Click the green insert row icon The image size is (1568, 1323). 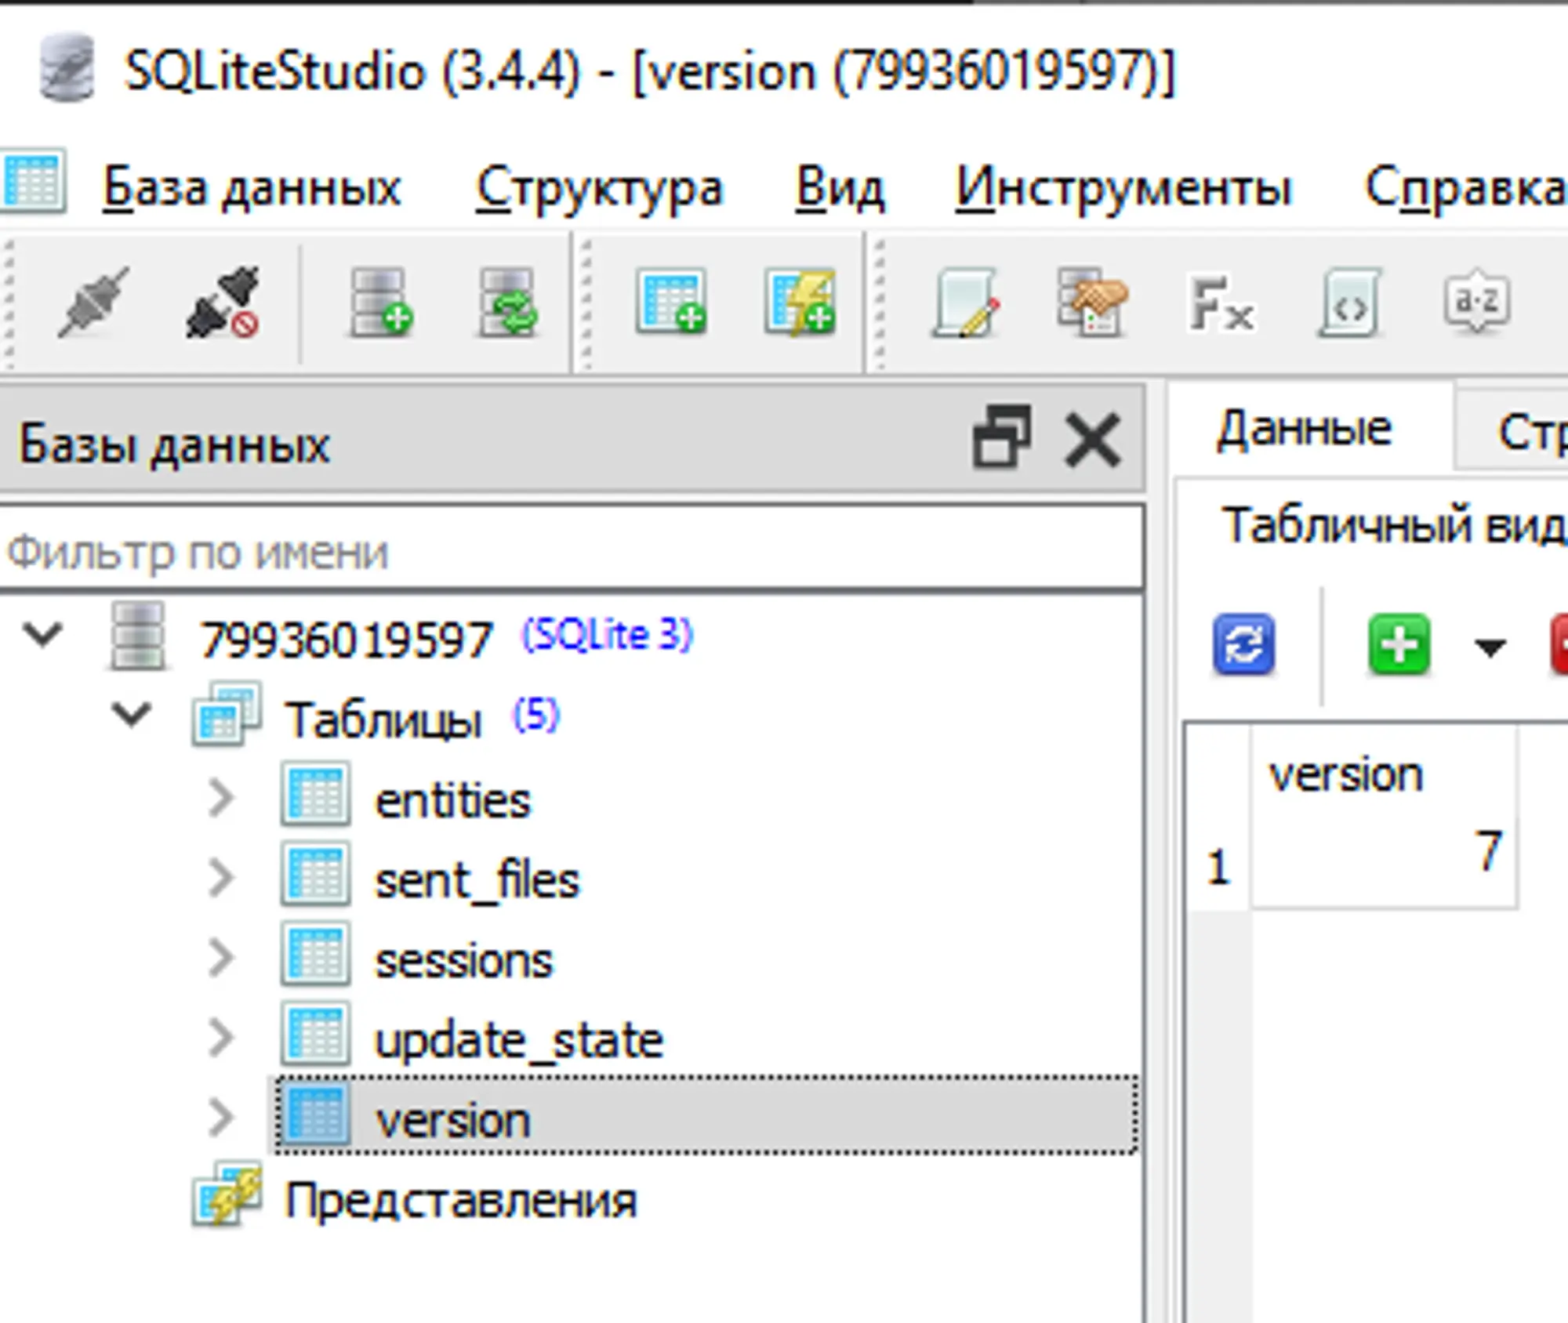(x=1399, y=644)
